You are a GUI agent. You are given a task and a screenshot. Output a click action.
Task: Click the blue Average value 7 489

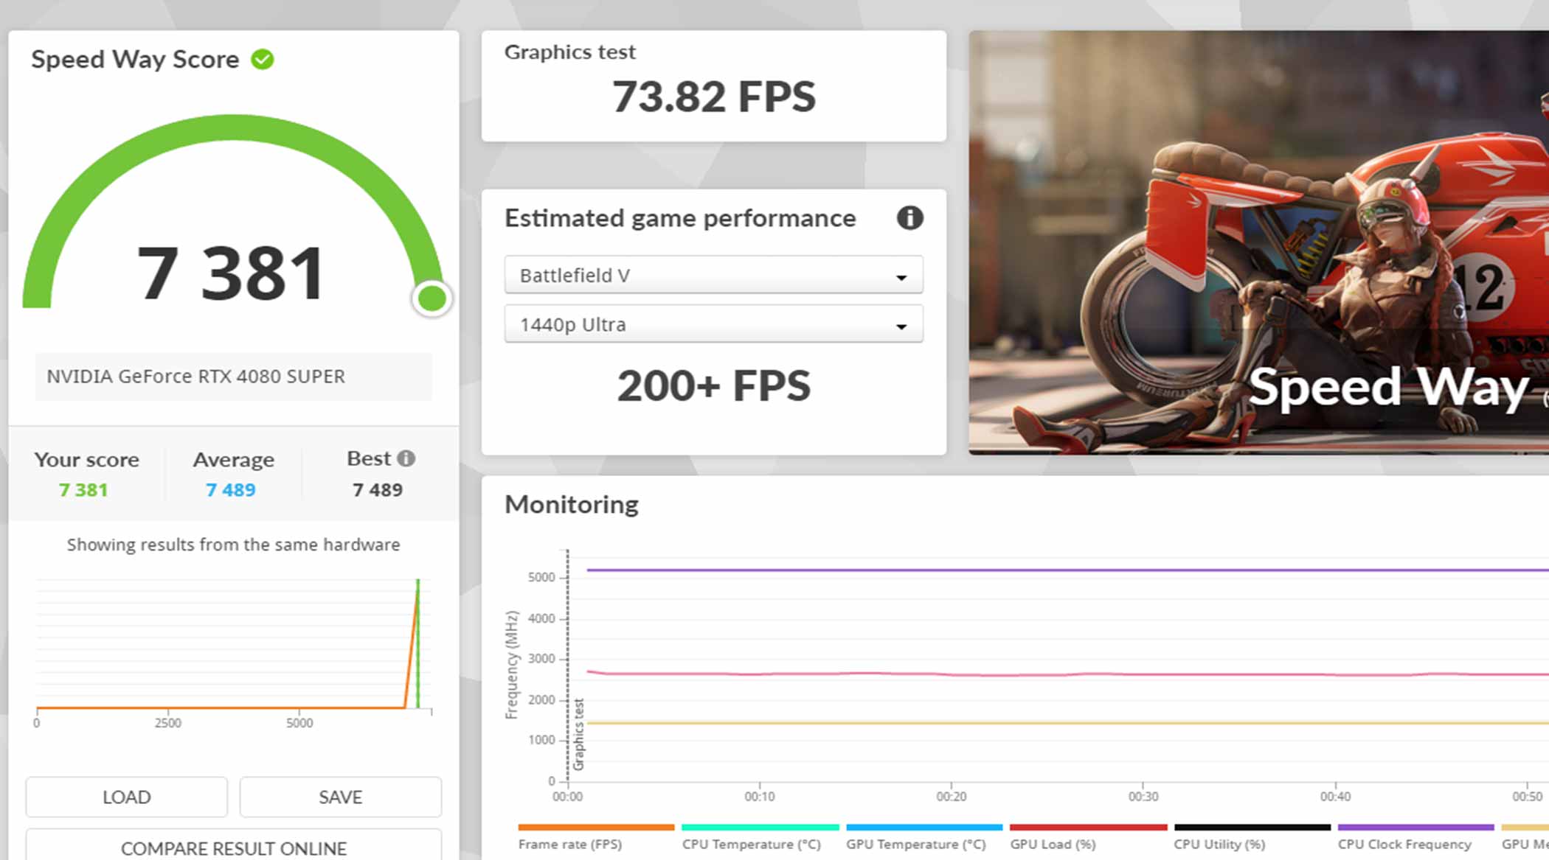(x=230, y=490)
